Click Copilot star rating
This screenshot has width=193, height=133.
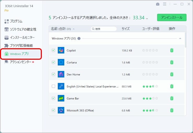coord(150,50)
